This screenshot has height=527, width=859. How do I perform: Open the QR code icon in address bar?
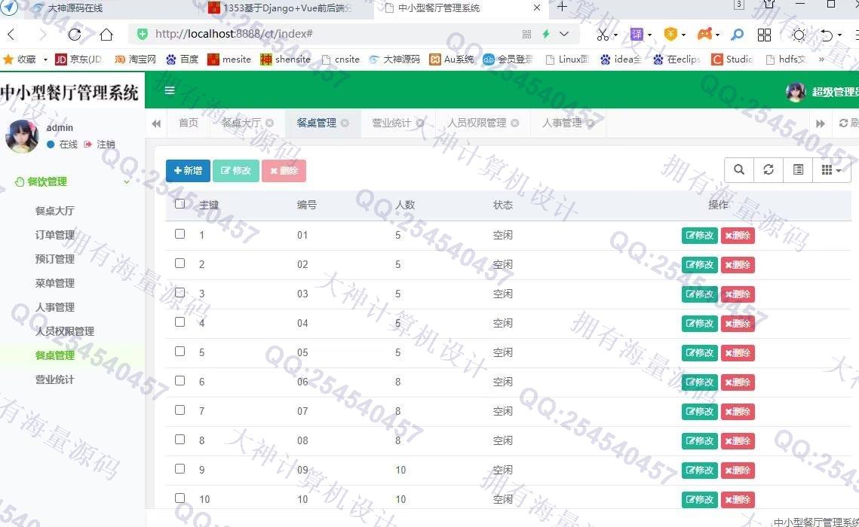click(x=526, y=34)
